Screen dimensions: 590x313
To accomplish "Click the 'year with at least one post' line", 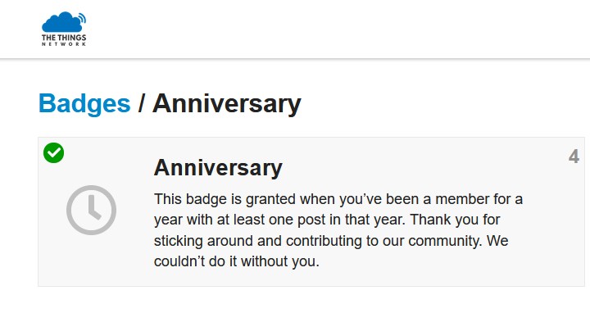I will click(x=327, y=220).
